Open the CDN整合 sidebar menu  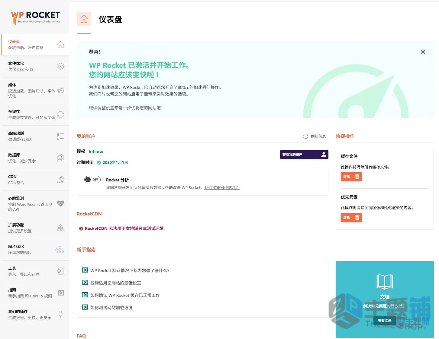[x=36, y=180]
